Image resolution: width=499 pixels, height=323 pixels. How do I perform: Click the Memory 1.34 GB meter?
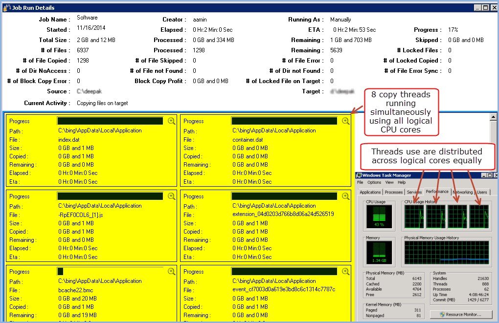click(379, 253)
